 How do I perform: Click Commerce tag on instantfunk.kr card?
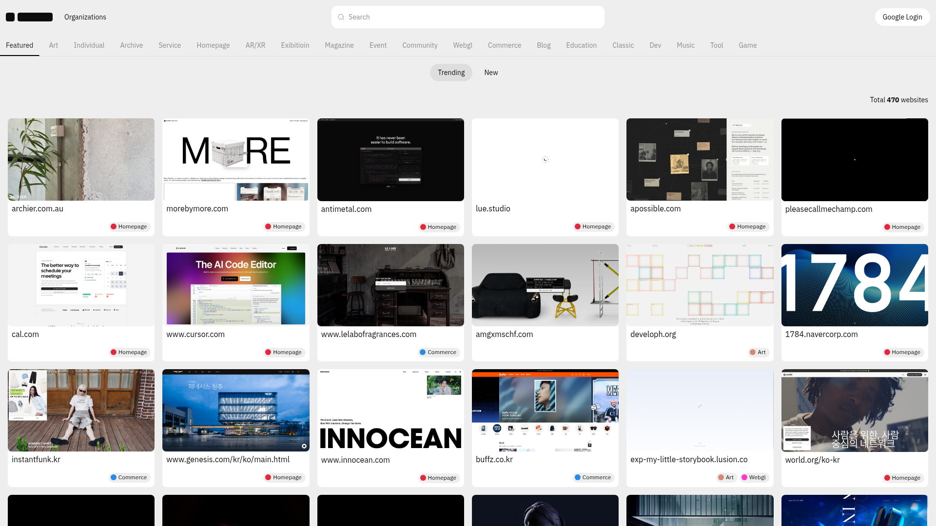point(129,477)
